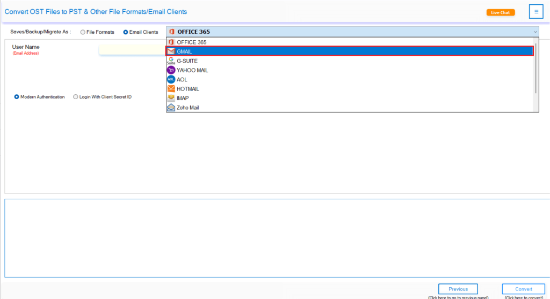Click the Gmail envelope icon
Image resolution: width=550 pixels, height=299 pixels.
(171, 51)
